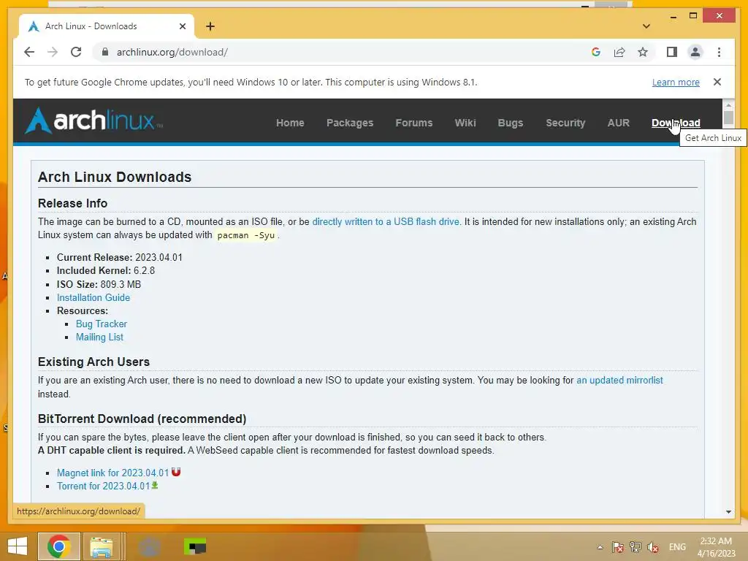Click the 'Current Release: 2023.04.01' text

[119, 258]
